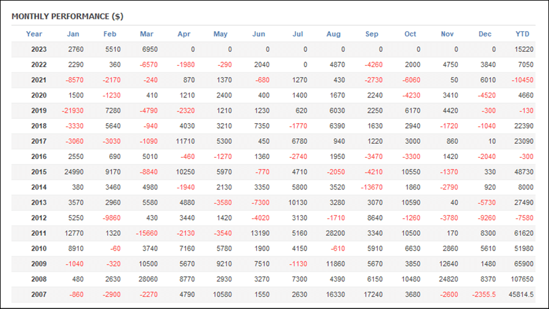Image resolution: width=549 pixels, height=309 pixels.
Task: Select the 2016 year row label
Action: click(x=39, y=157)
